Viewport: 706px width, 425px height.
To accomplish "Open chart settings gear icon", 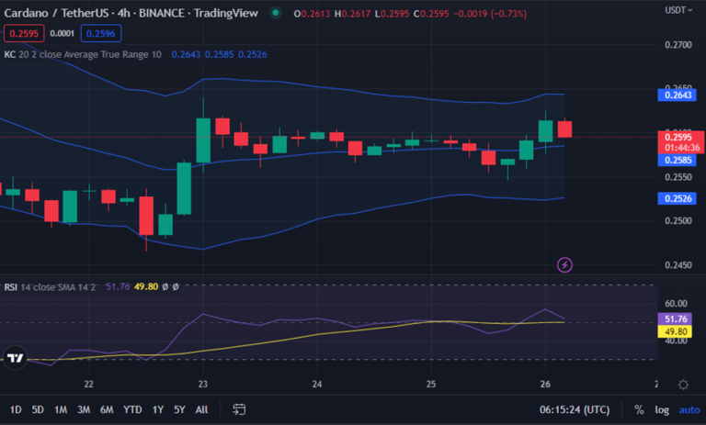I will 683,385.
